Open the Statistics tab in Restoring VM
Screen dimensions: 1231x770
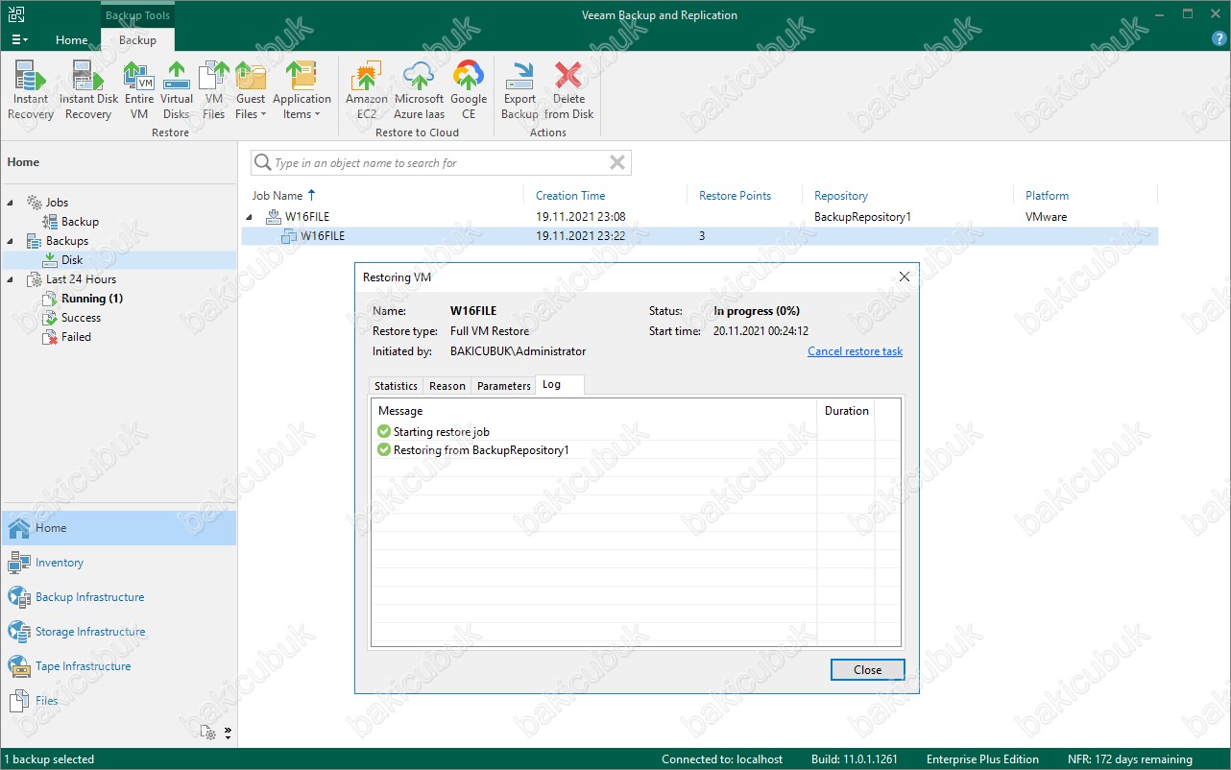coord(396,386)
